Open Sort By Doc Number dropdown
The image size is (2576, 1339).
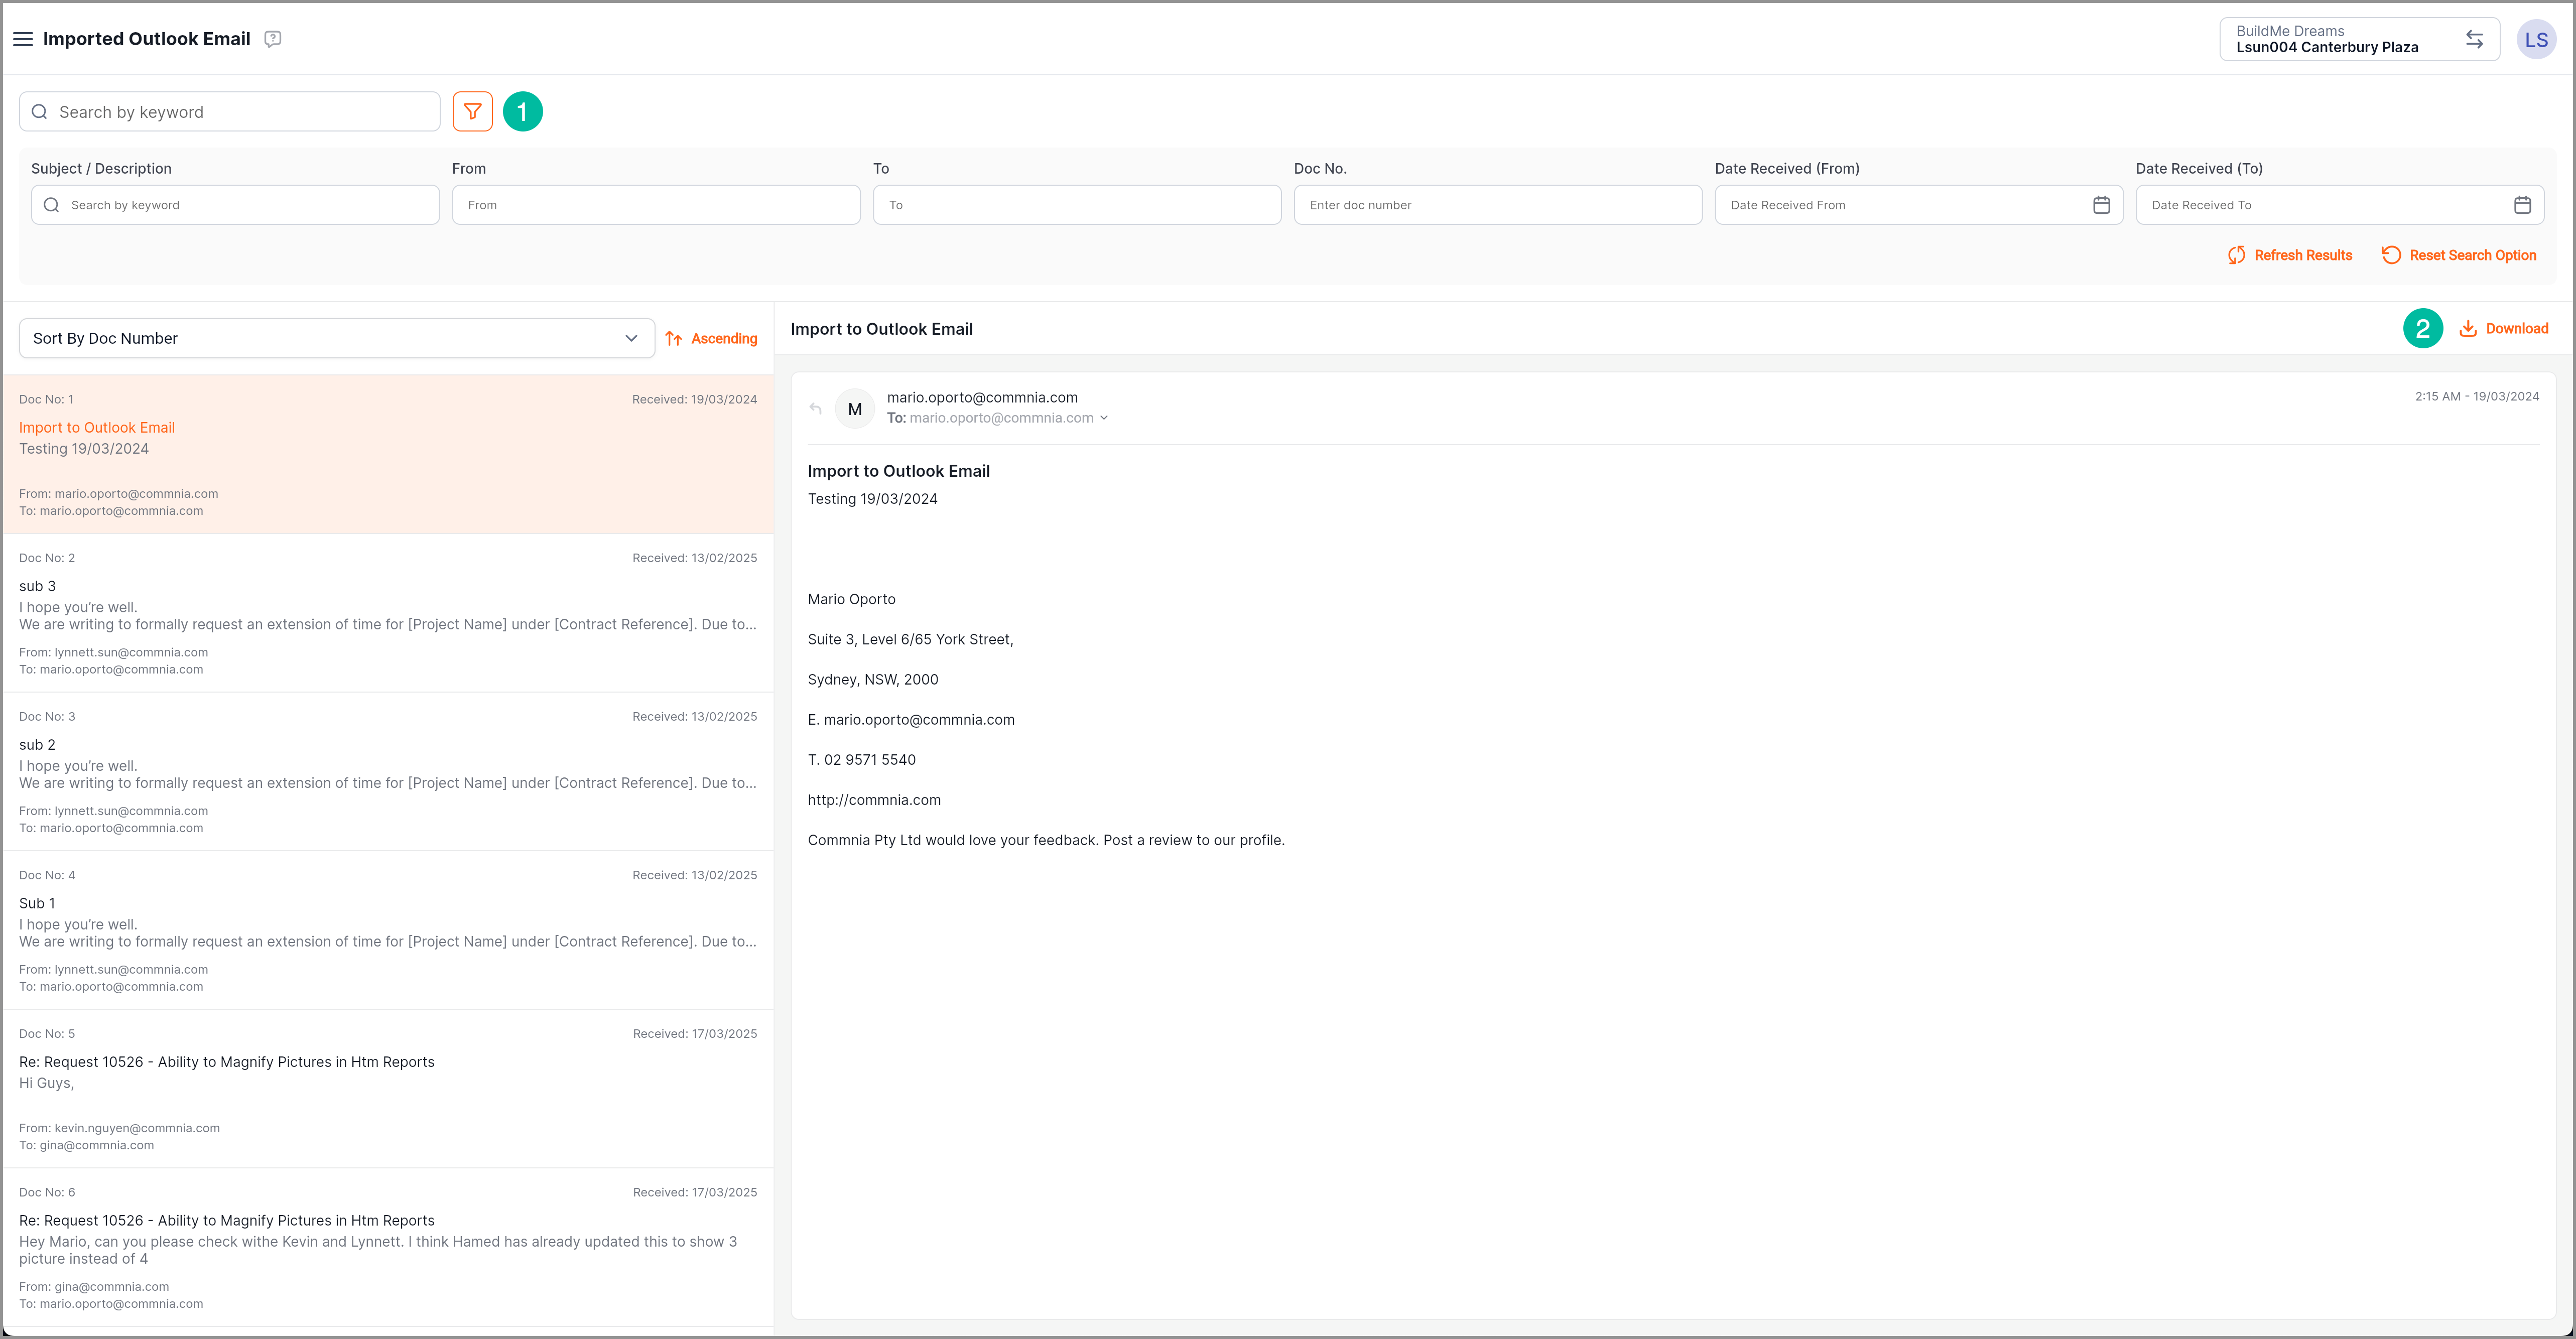click(x=336, y=339)
